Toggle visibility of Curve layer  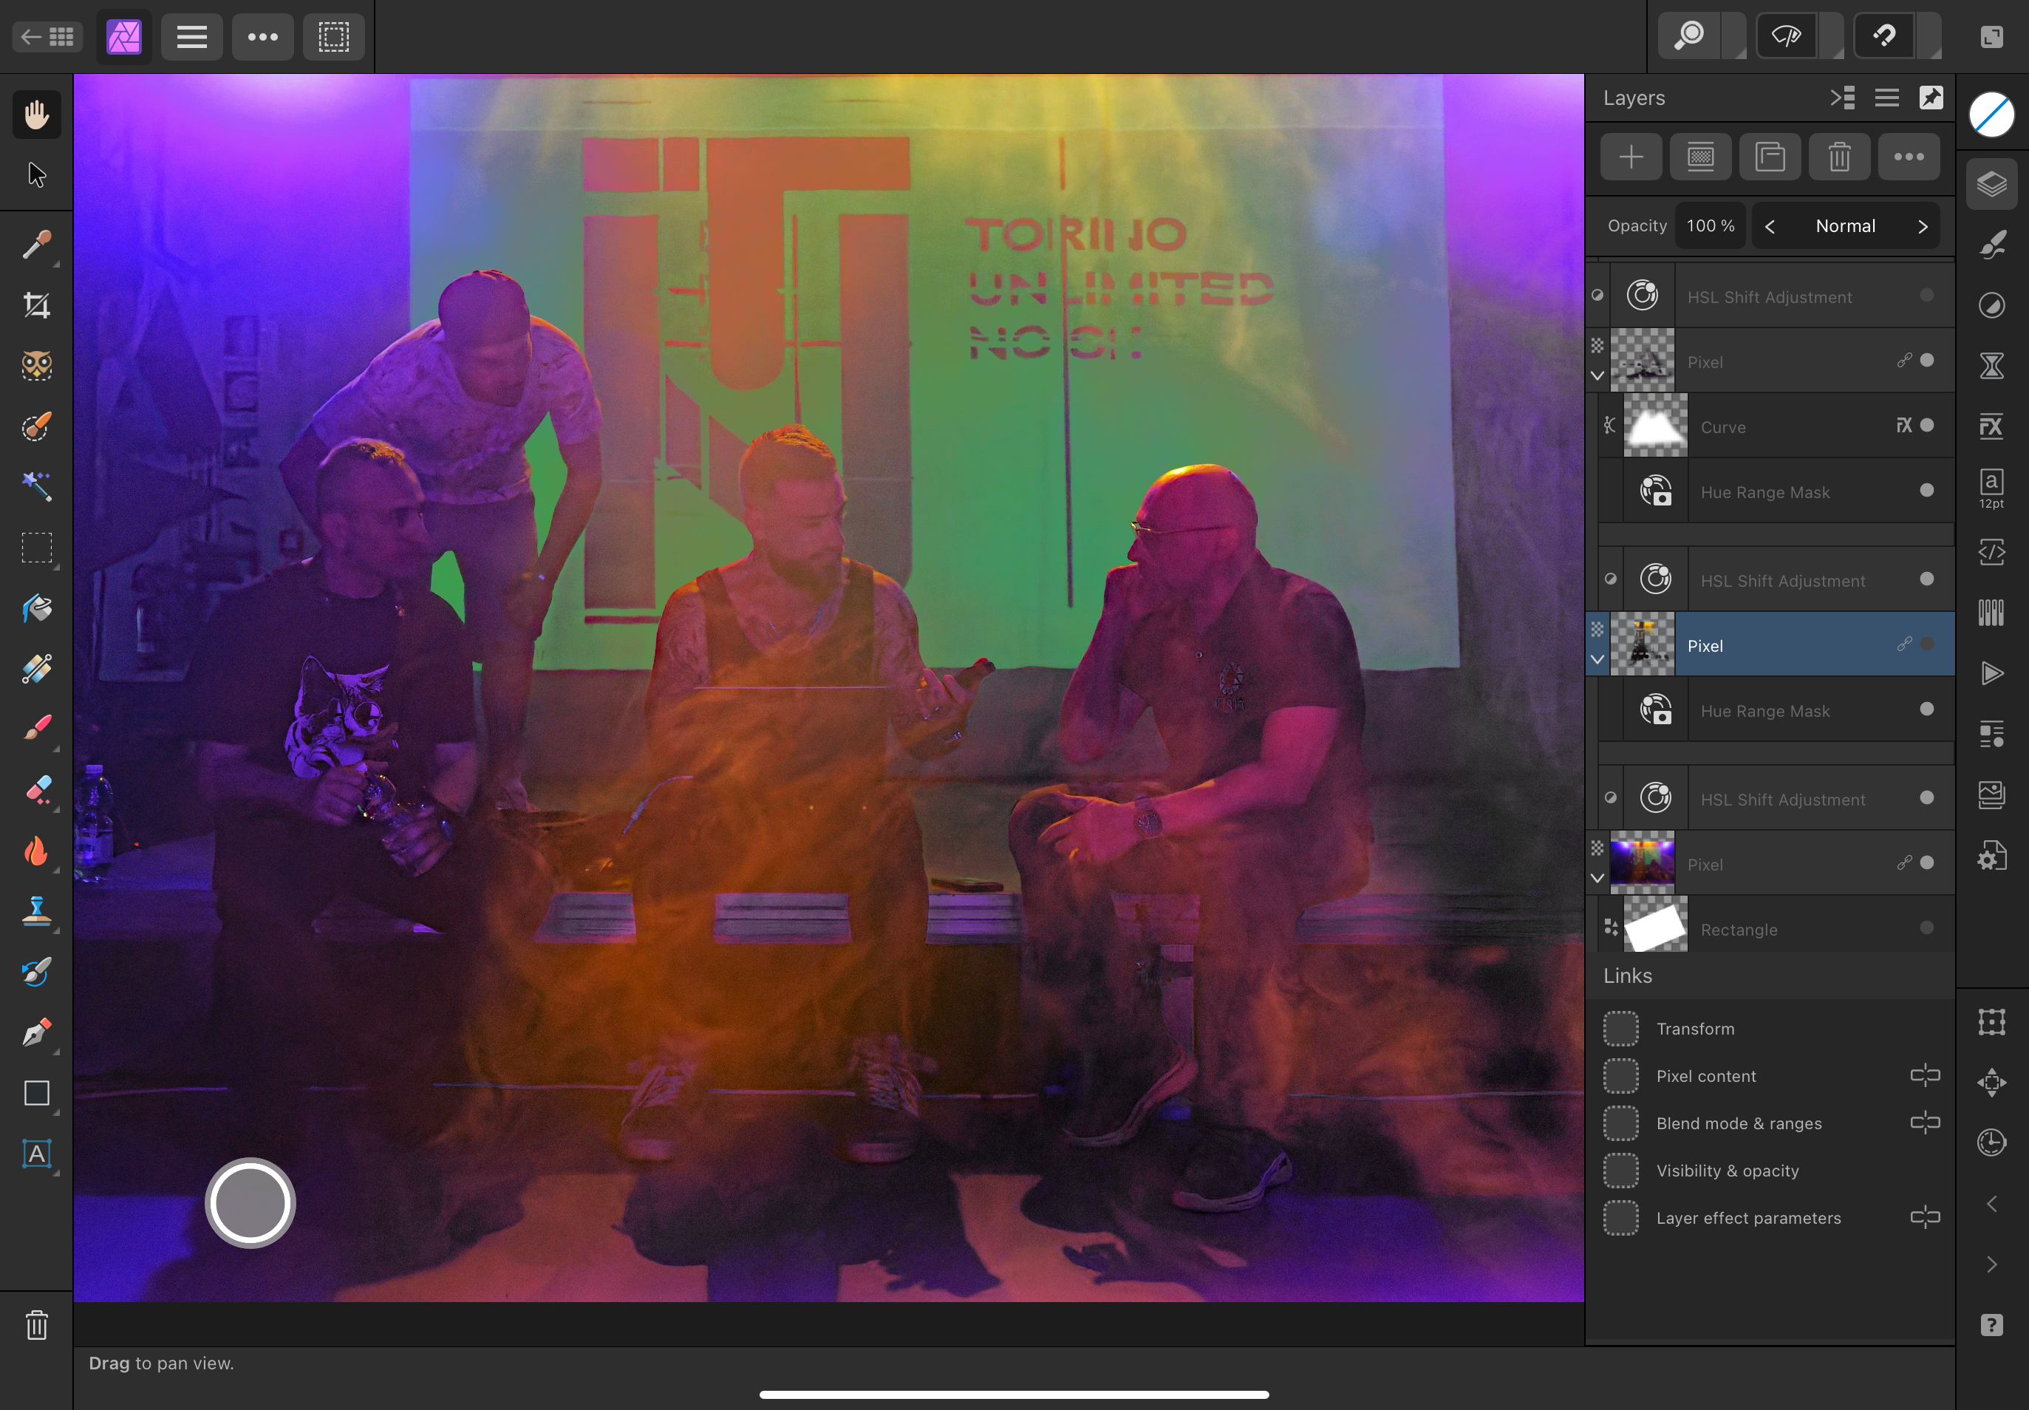click(x=1926, y=426)
